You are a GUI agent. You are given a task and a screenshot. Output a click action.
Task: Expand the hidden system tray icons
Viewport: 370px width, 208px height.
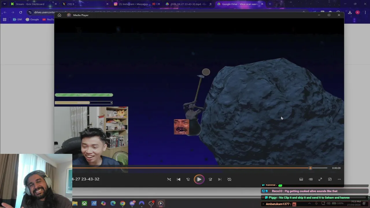[x=309, y=203]
